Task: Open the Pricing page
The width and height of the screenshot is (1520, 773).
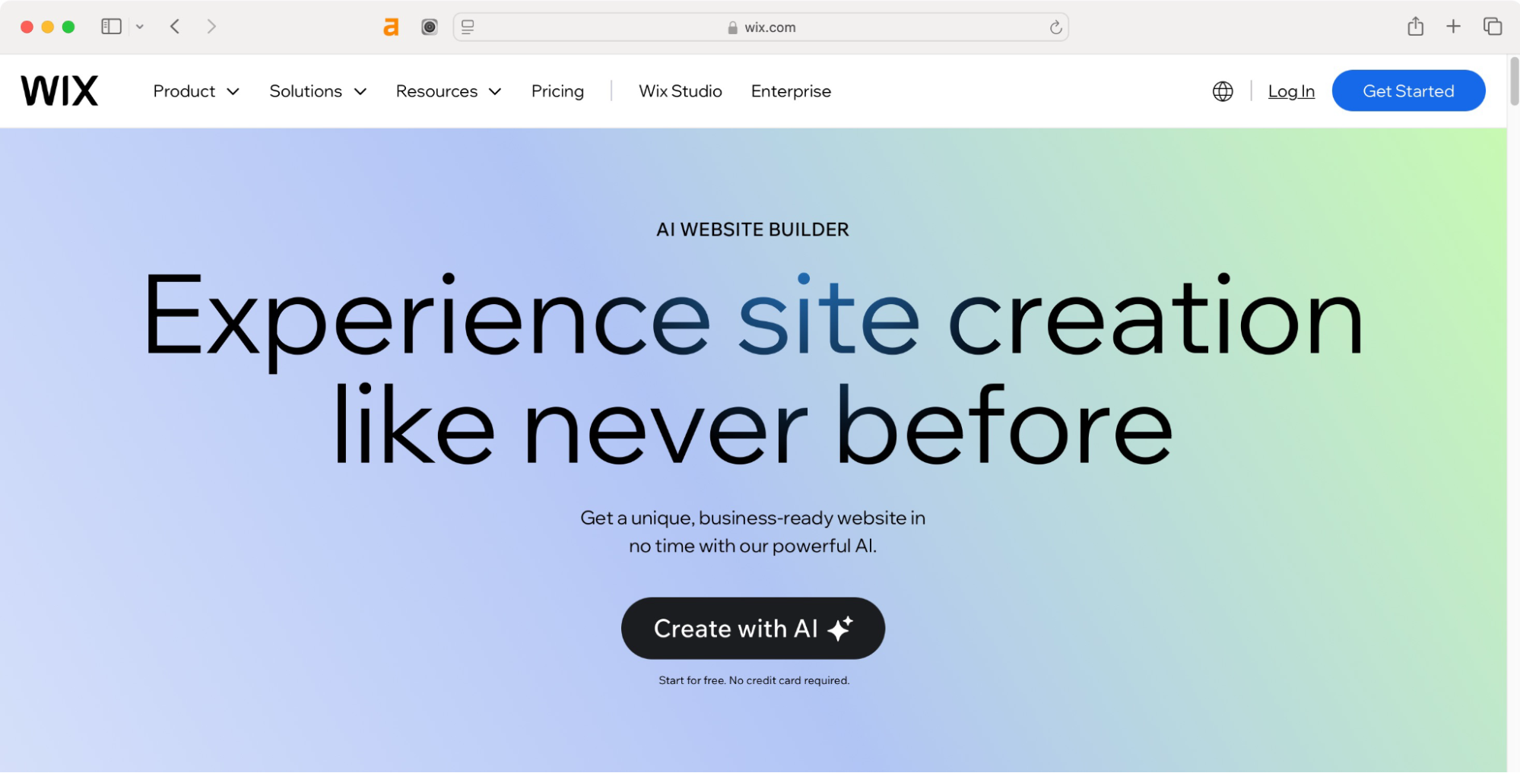Action: pos(557,90)
